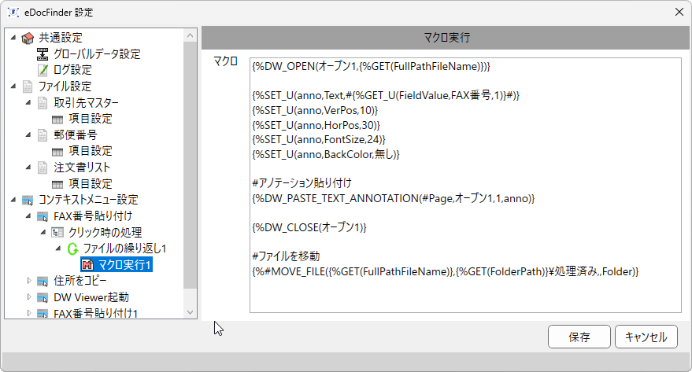Collapse the 注文書リスト node

point(28,168)
